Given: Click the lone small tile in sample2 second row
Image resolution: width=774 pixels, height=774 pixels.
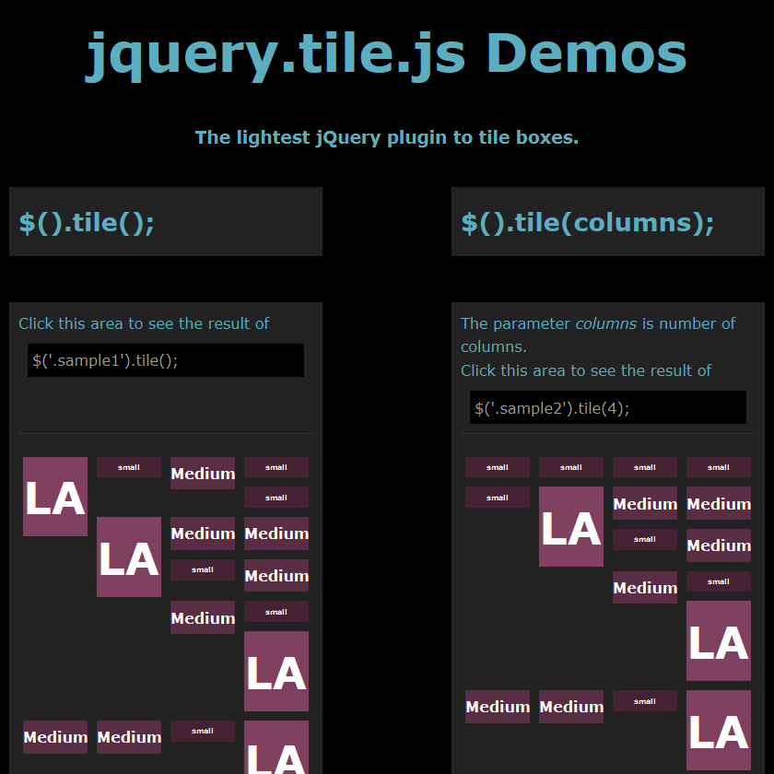Looking at the screenshot, I should tap(498, 497).
